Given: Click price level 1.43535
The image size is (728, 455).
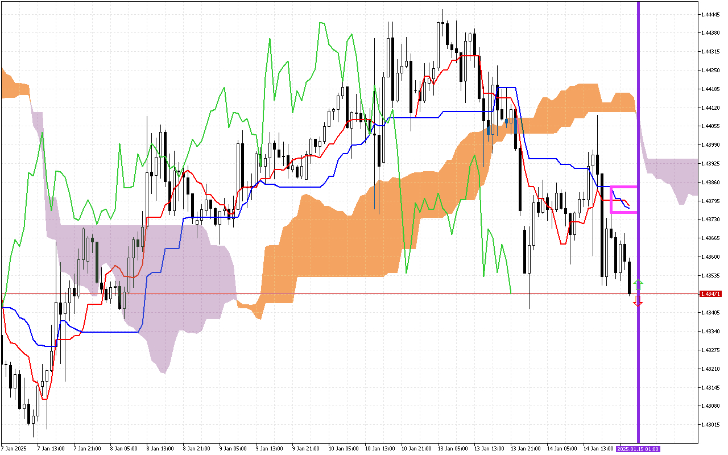Looking at the screenshot, I should click(x=711, y=275).
